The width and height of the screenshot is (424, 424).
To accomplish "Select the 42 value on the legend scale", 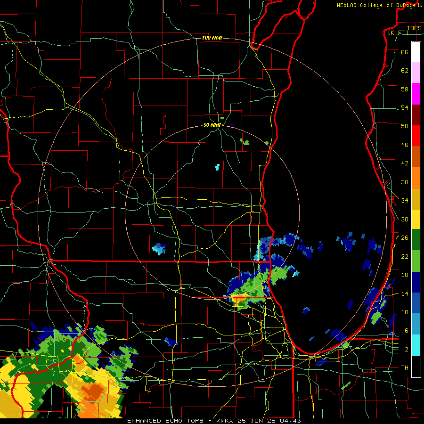I will 405,163.
